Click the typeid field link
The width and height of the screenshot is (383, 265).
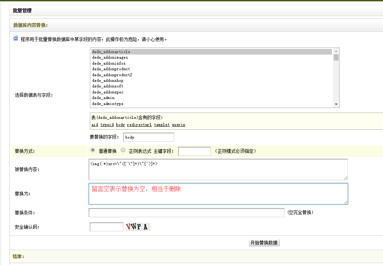tap(106, 125)
